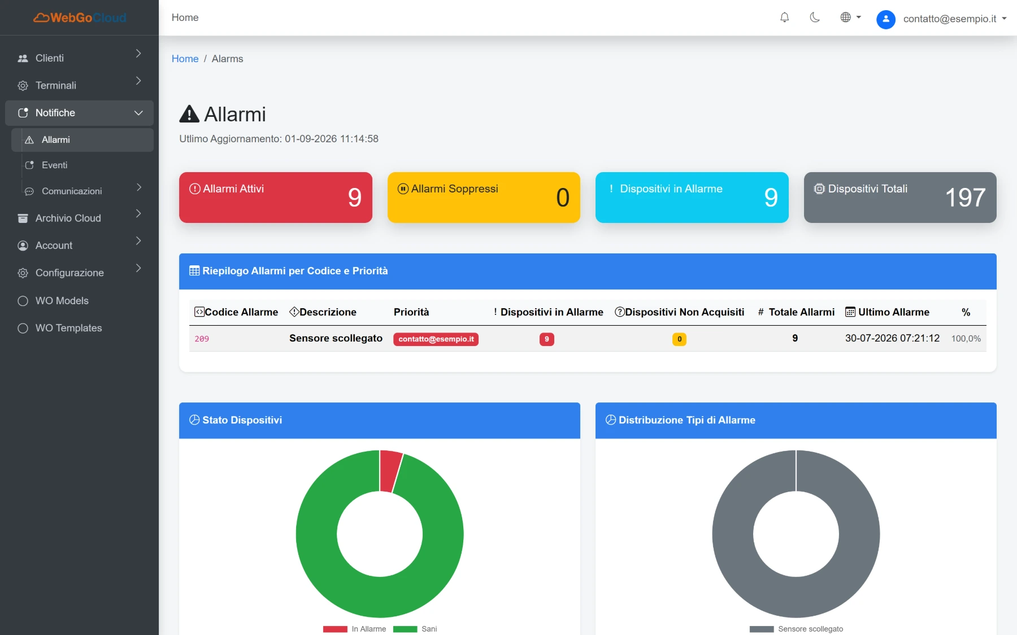The width and height of the screenshot is (1017, 635).
Task: Click the 30-07-2026 07:21:12 timestamp
Action: coord(892,338)
